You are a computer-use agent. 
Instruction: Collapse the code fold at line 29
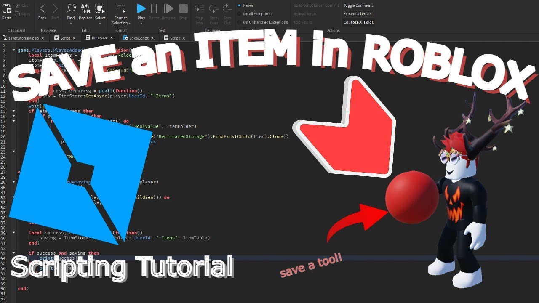pyautogui.click(x=14, y=182)
